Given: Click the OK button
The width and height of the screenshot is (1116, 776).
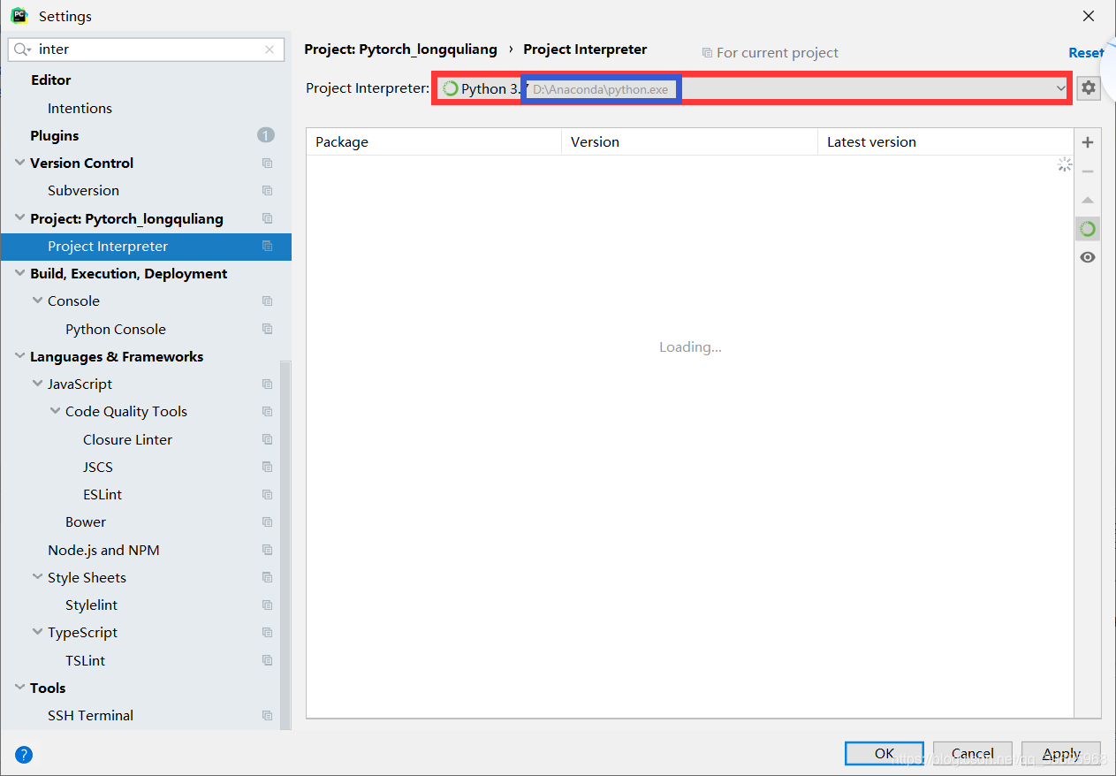Looking at the screenshot, I should (884, 754).
